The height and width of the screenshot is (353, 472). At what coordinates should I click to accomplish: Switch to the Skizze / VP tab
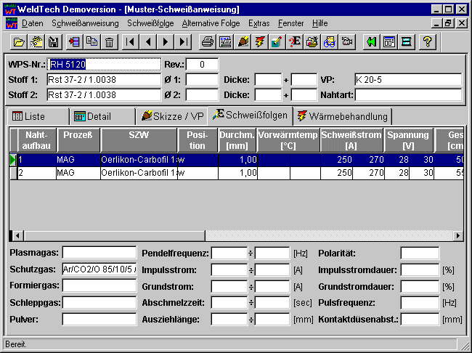click(x=172, y=116)
